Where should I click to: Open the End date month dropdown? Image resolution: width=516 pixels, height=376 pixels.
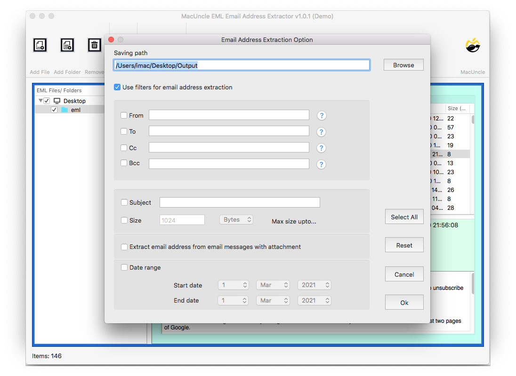(x=273, y=300)
